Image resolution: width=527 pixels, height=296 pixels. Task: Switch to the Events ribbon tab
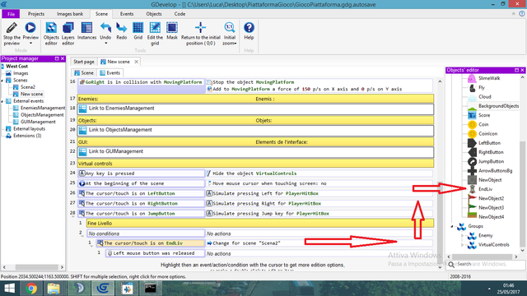[x=127, y=14]
